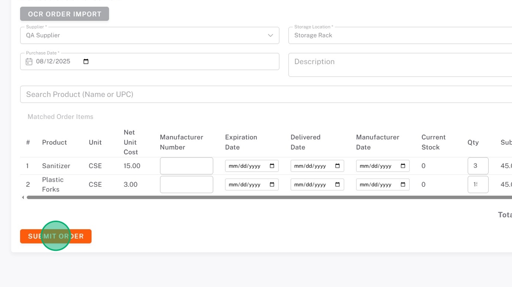This screenshot has height=287, width=512.
Task: Open Sanitizer manufacturer date calendar picker
Action: (403, 166)
